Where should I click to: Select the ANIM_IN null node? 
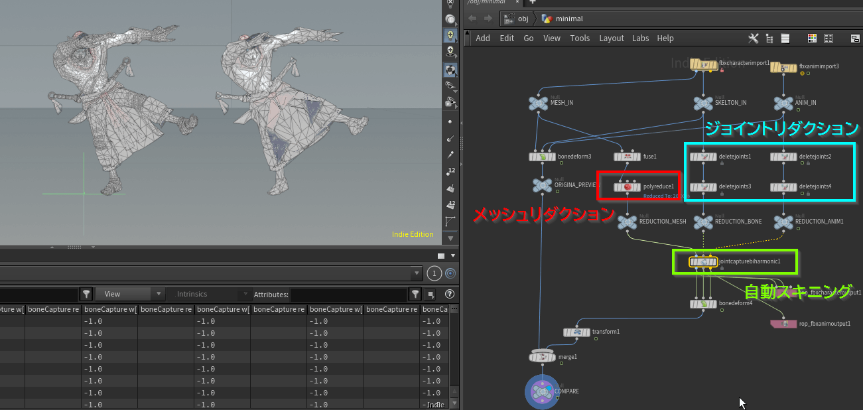pos(783,103)
